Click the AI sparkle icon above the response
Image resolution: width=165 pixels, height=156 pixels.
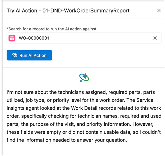84,78
